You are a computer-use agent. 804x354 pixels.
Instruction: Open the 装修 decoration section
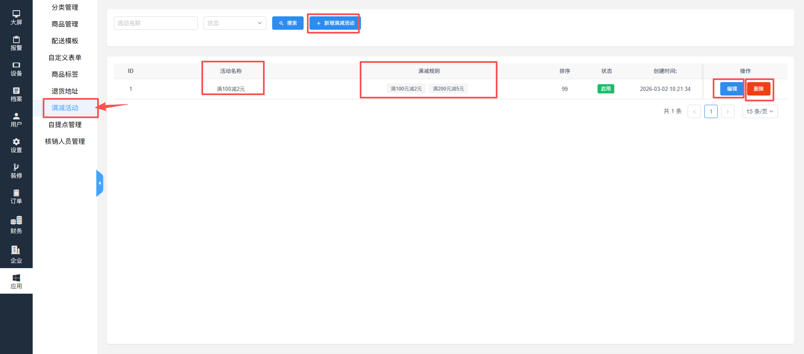16,171
